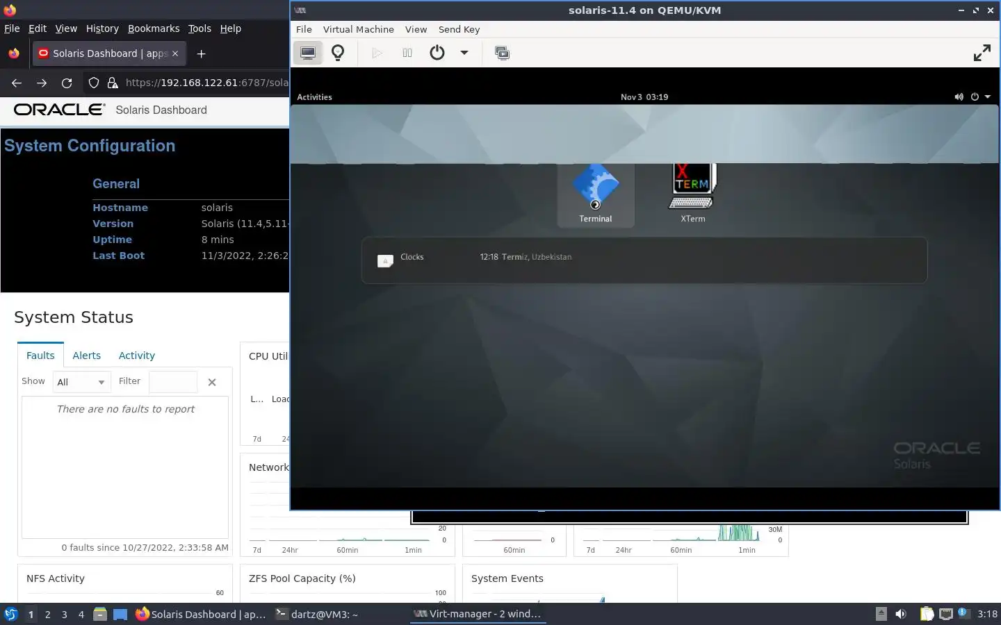
Task: Open the Show All dropdown
Action: click(81, 382)
